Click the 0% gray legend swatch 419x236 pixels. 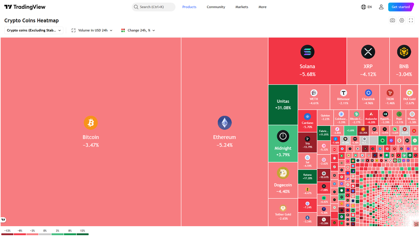[45, 234]
